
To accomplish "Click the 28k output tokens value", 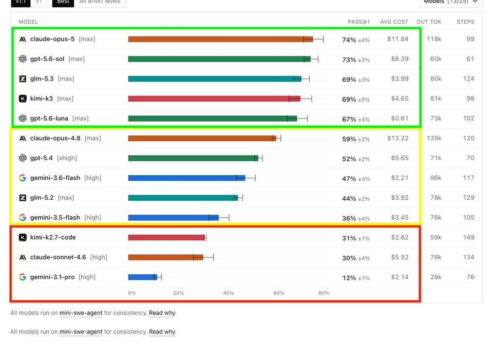I will coord(436,277).
